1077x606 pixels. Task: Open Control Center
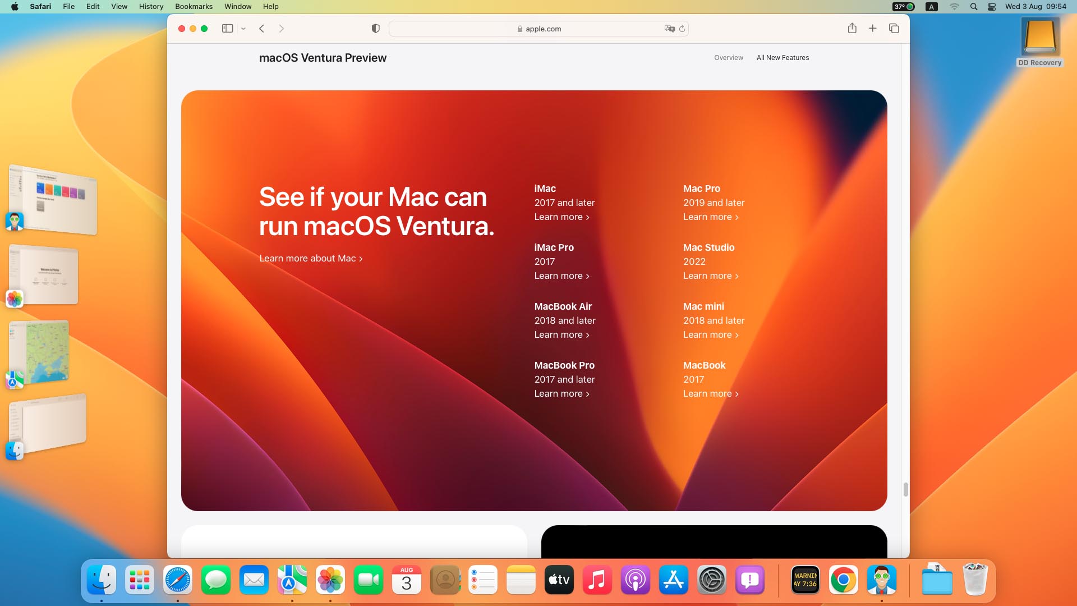click(x=992, y=6)
